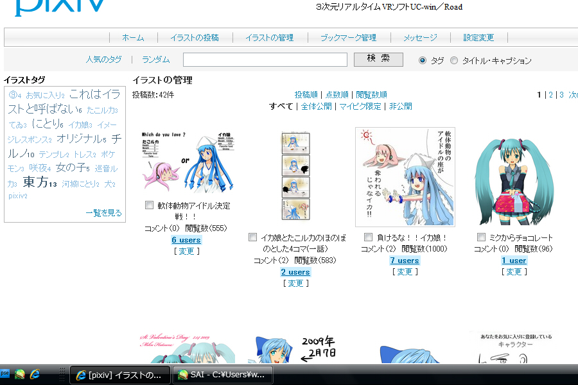578x385 pixels.
Task: Open the イラストの管理 menu item
Action: click(x=270, y=38)
